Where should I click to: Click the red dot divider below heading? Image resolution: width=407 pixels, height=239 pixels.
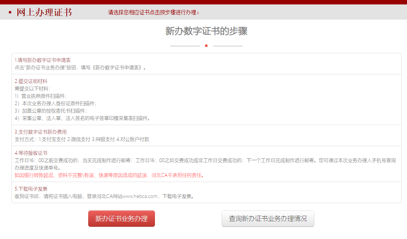206,46
